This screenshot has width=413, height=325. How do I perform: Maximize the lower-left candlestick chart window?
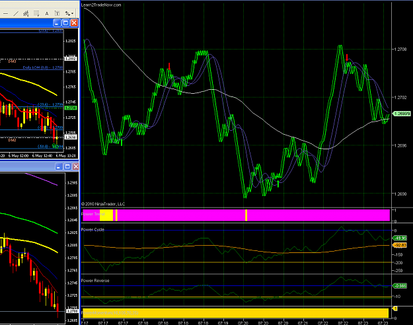[67, 166]
